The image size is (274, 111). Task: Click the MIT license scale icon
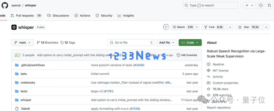point(209,71)
